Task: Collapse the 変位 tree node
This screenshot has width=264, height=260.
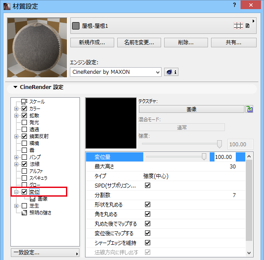Action: click(16, 192)
